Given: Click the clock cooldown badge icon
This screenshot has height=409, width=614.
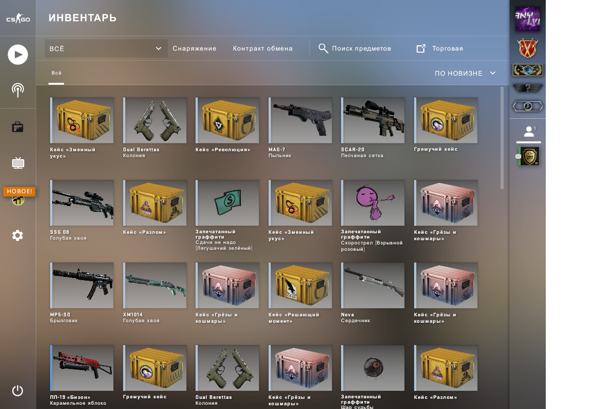Looking at the screenshot, I should (x=528, y=106).
